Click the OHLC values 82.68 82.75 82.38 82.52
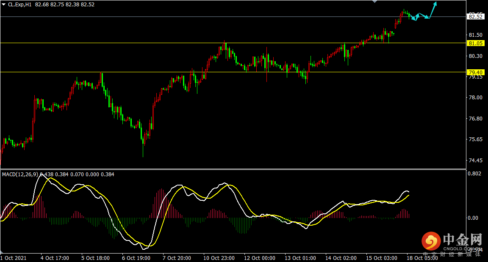 (65, 5)
